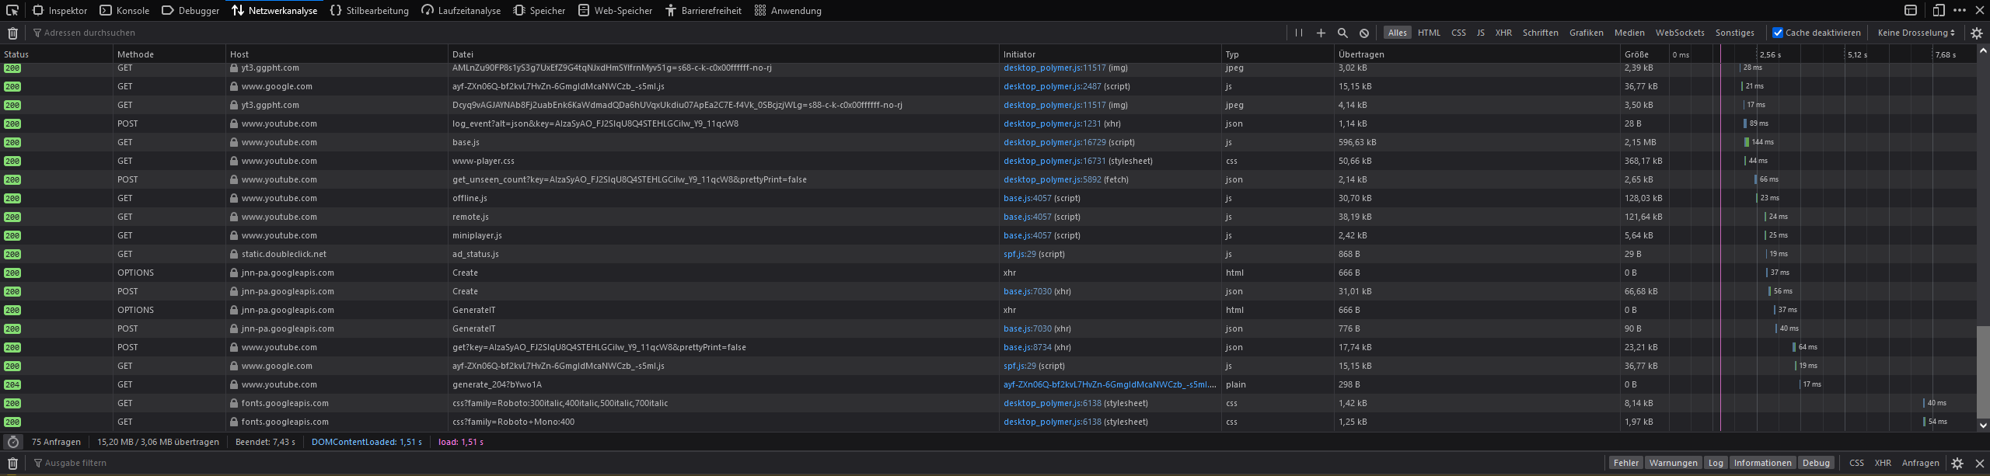Sort by Größe column header
The height and width of the screenshot is (476, 1990).
coord(1643,54)
